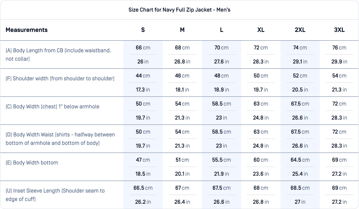
Task: Click the 66 cm body length cell
Action: tap(143, 48)
